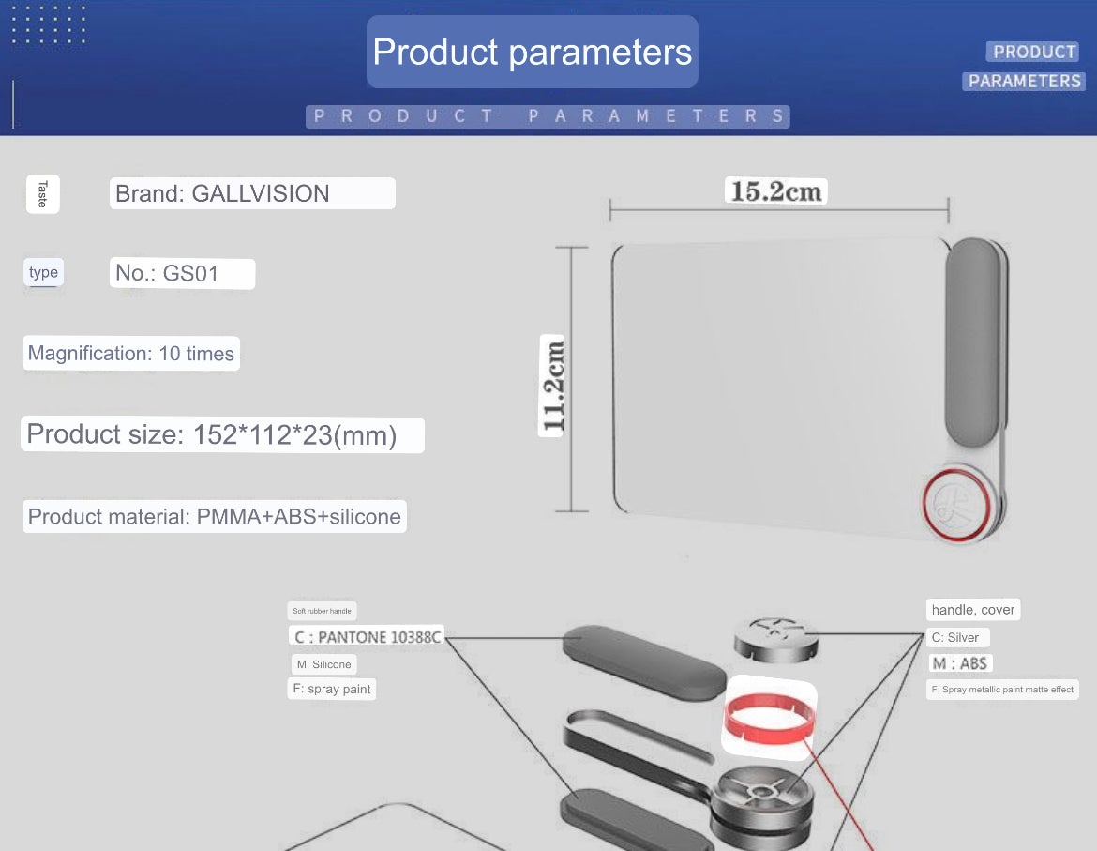Click the 'PRODUCT' label in top right
The image size is (1097, 851).
(x=1033, y=52)
